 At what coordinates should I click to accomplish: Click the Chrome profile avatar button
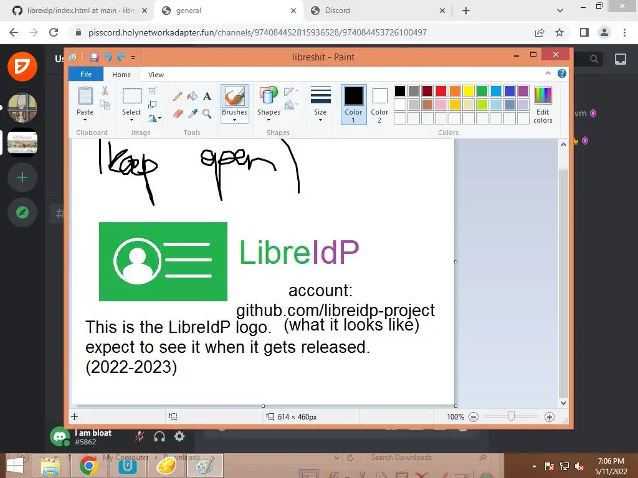coord(604,32)
